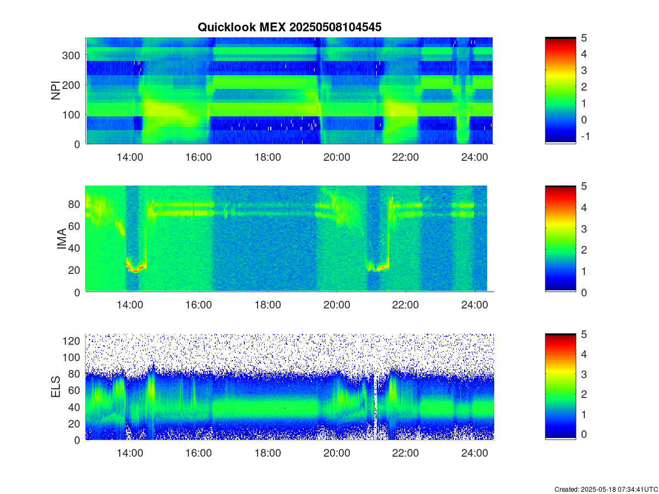The width and height of the screenshot is (659, 494).
Task: Click the NPI panel's colorbar
Action: (560, 91)
